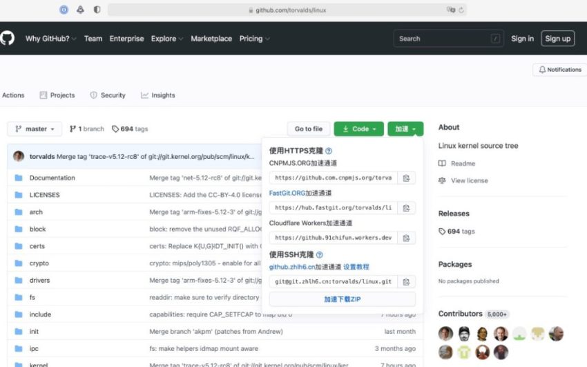Open the fs folder name
Screen dimensions: 587x367
click(x=32, y=297)
